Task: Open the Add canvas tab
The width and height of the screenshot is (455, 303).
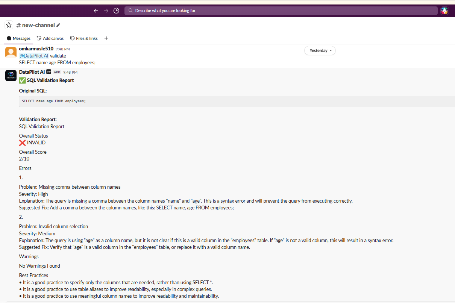Action: tap(50, 38)
